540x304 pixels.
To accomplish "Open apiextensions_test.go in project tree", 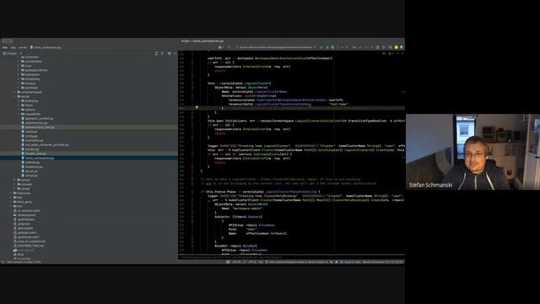I will [38, 128].
